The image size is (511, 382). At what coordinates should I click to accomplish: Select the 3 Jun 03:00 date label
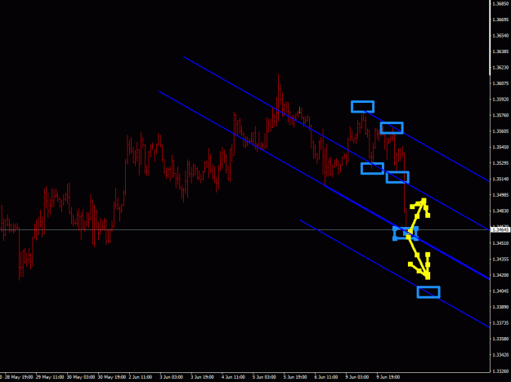pos(172,377)
